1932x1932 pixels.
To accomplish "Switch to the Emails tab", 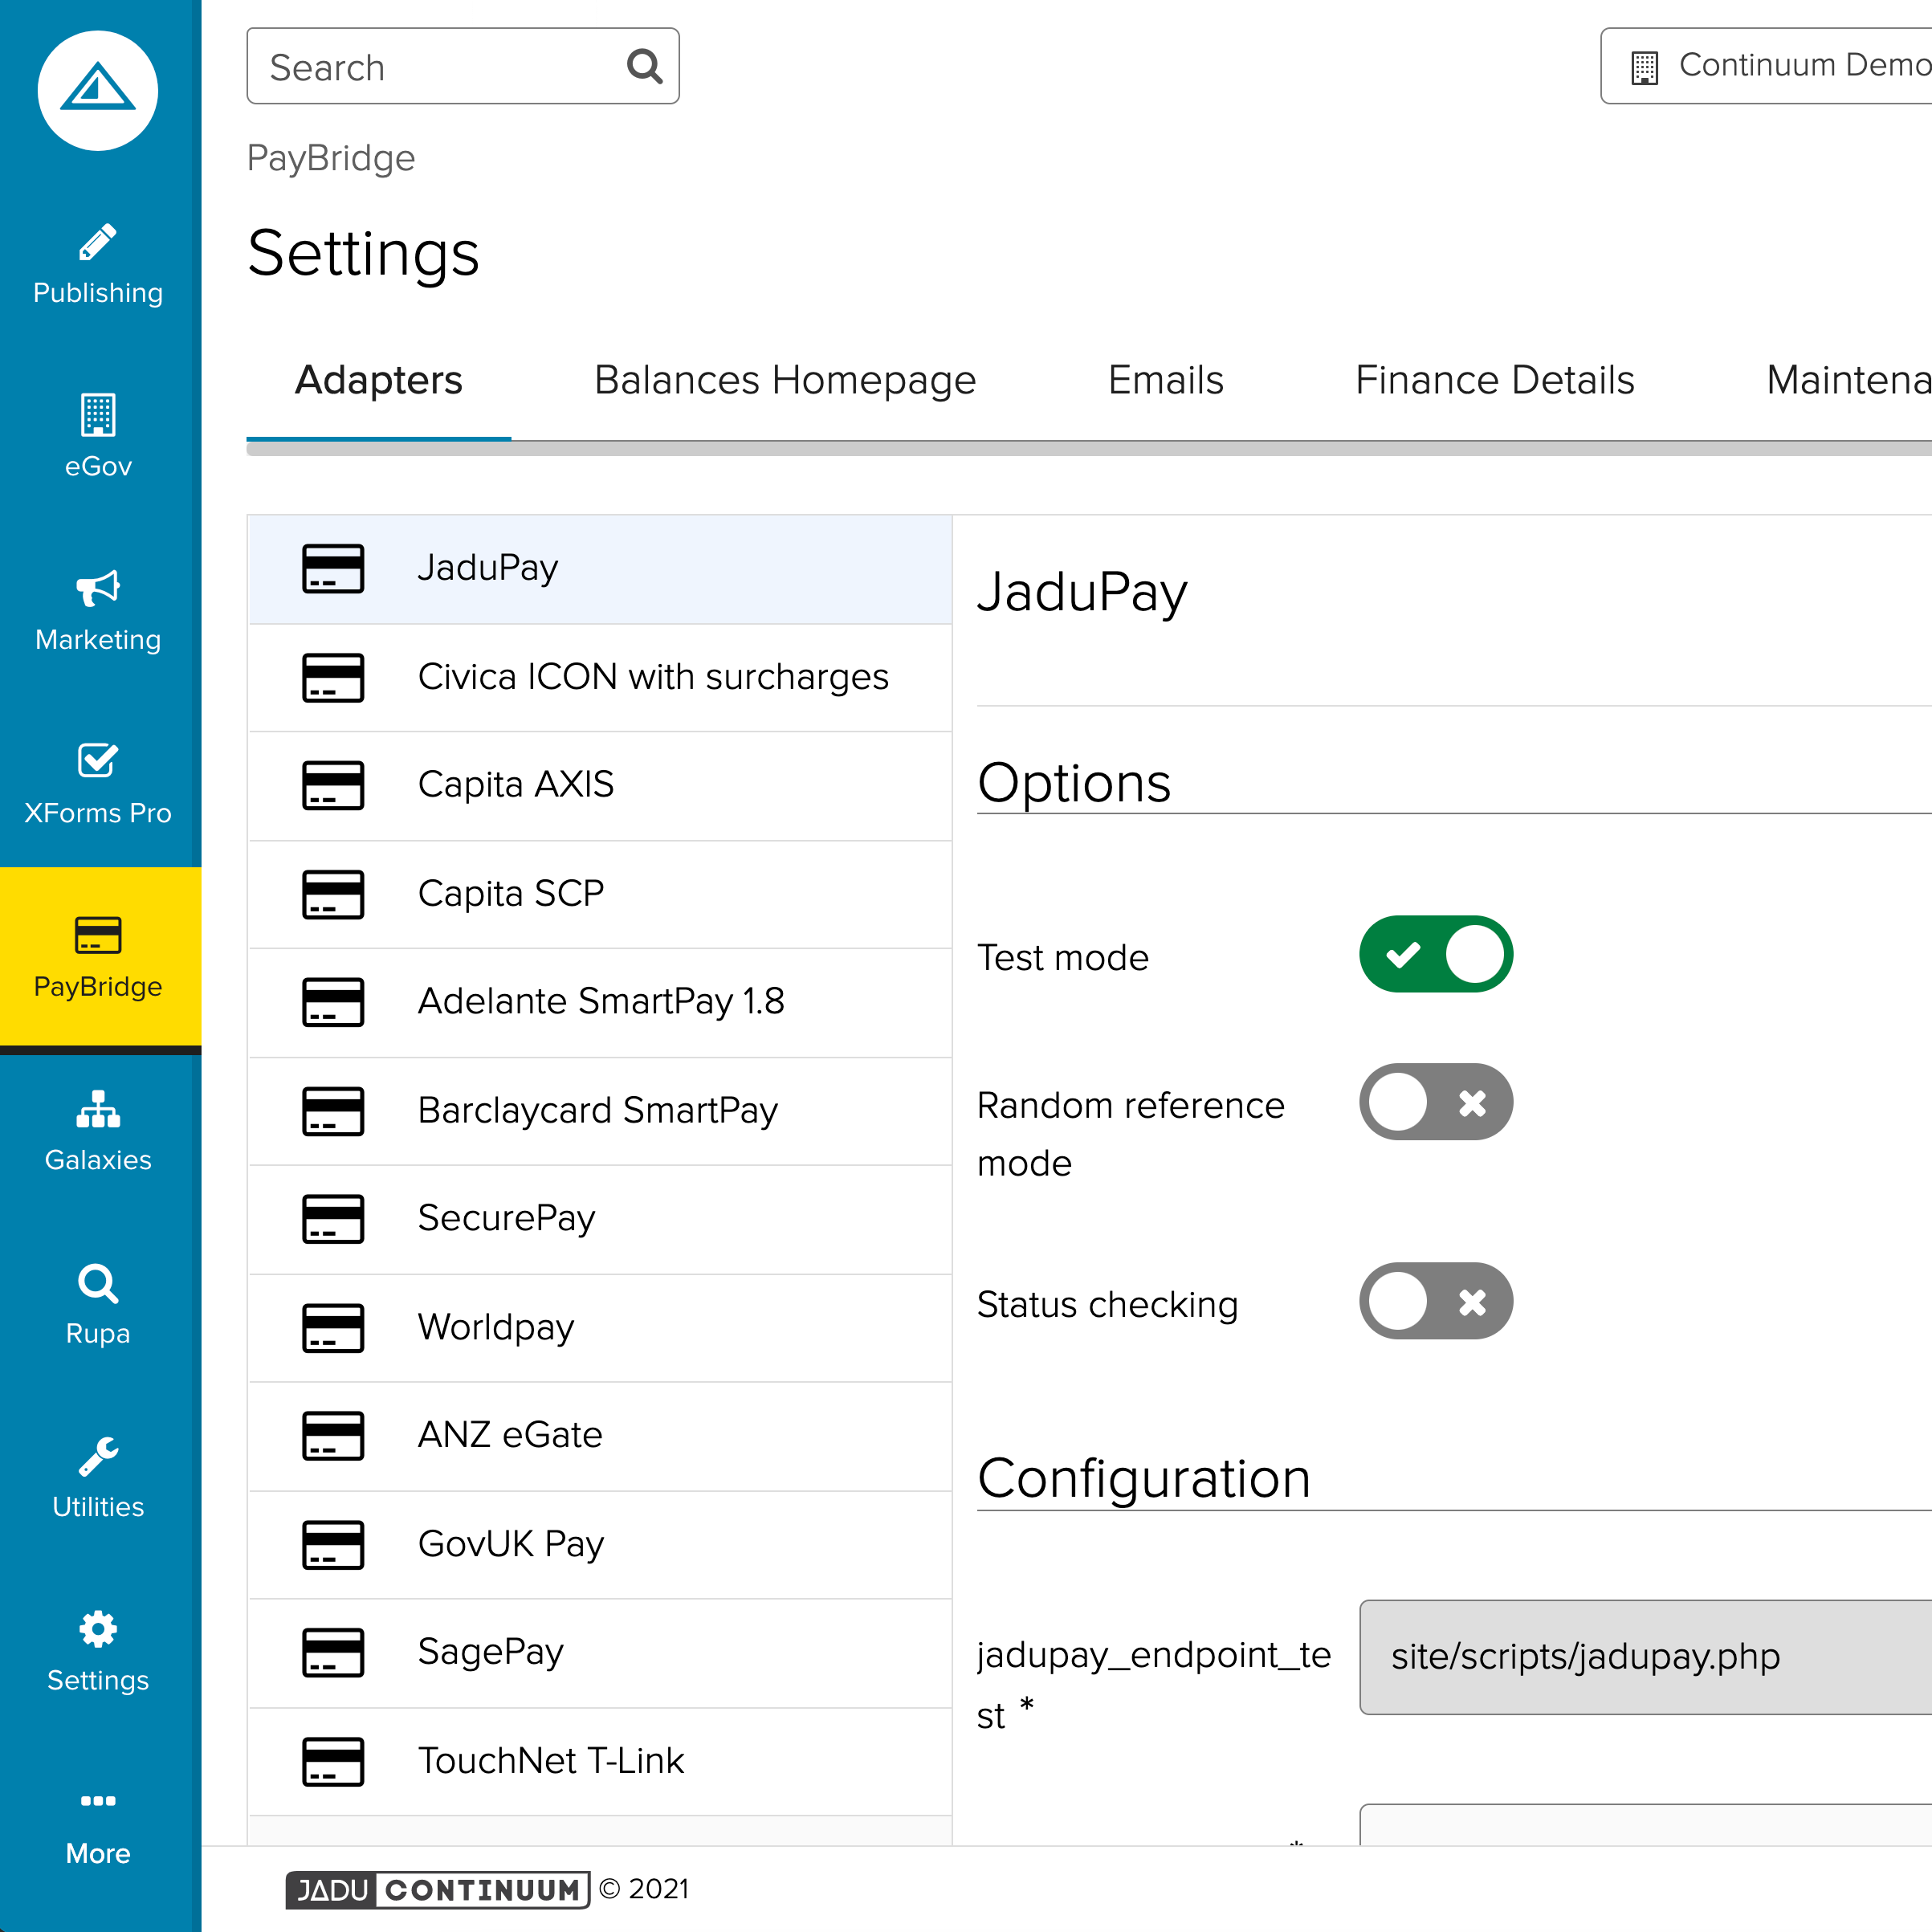I will (1165, 381).
